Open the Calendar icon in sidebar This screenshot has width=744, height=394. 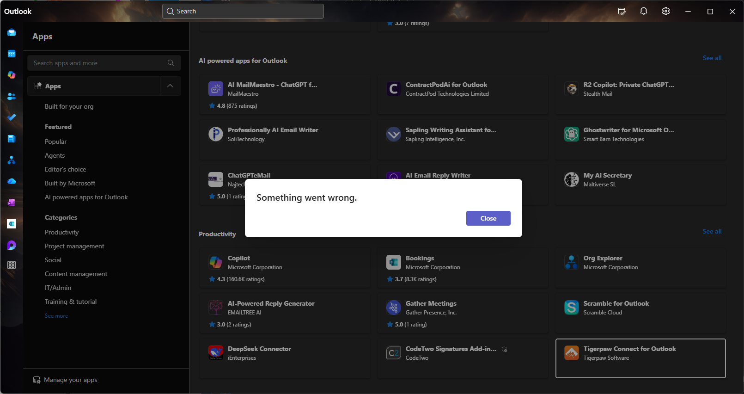12,54
